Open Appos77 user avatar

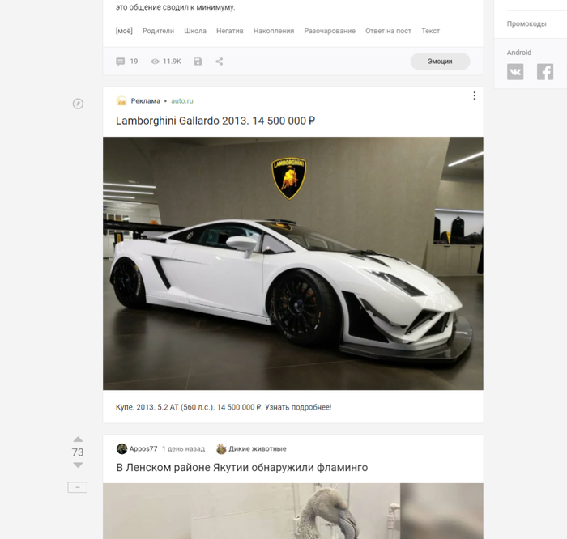(x=122, y=448)
